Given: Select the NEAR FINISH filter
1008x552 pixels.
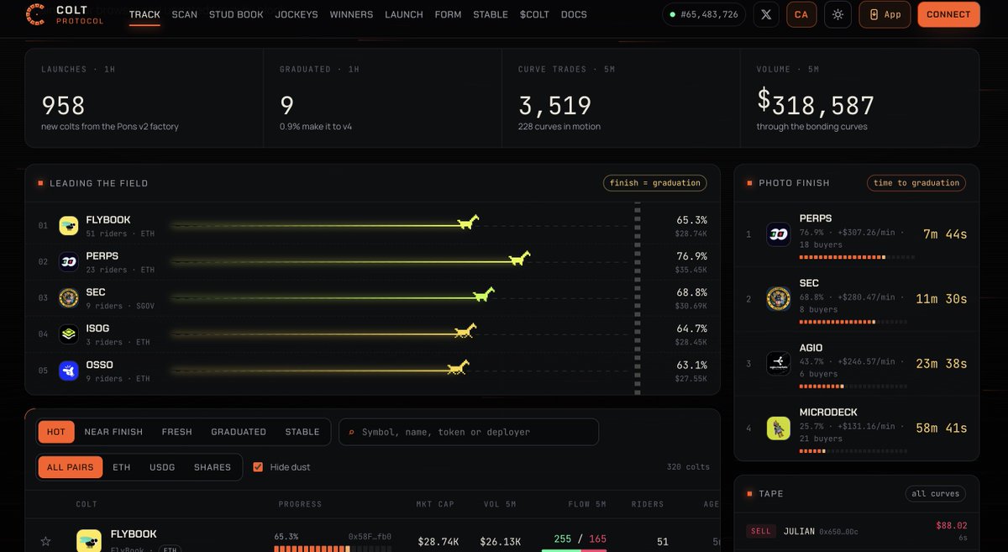Looking at the screenshot, I should 113,432.
